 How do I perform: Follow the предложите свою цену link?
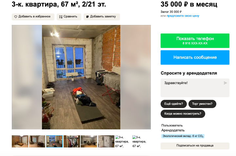183,16
